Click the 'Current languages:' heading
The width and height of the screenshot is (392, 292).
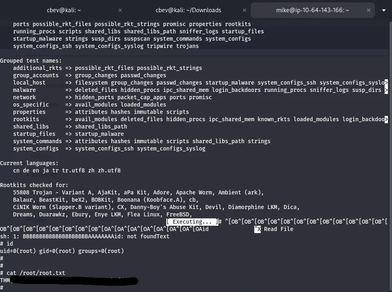(x=29, y=163)
